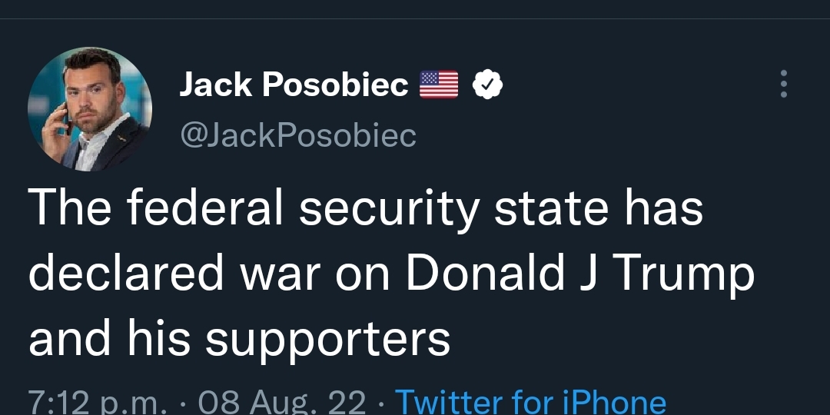Click the word "The" starting the tweet
Viewport: 830px width, 415px height.
coord(70,207)
